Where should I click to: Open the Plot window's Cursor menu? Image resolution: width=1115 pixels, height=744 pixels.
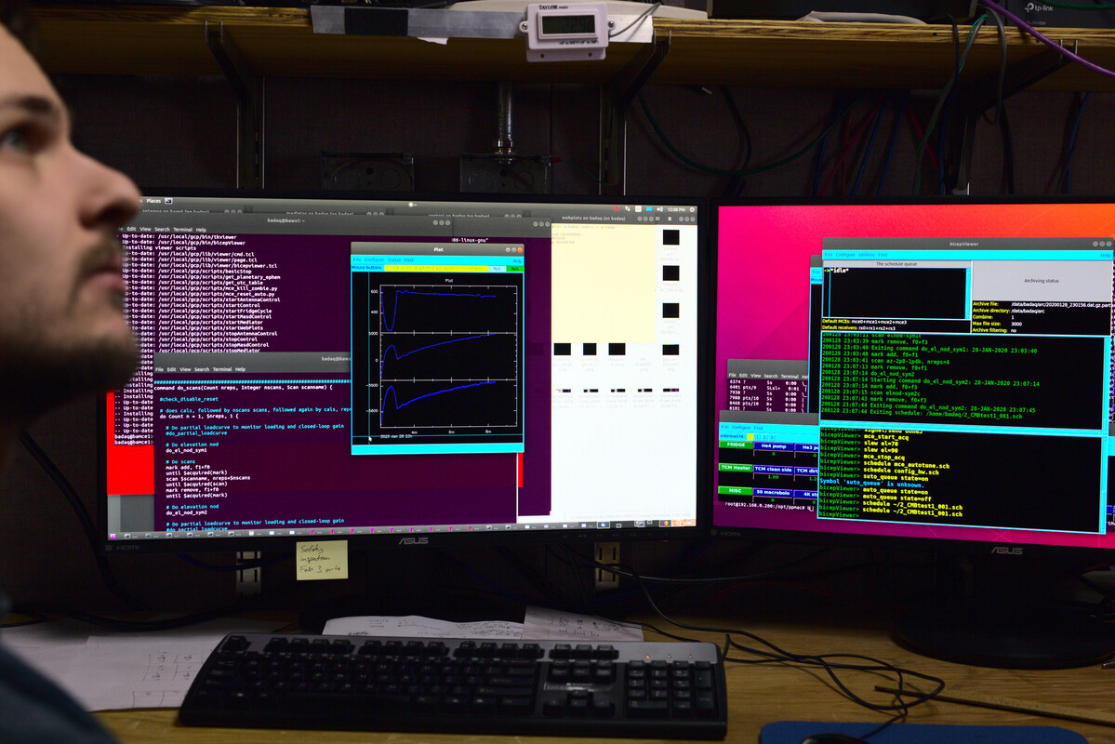(x=394, y=259)
